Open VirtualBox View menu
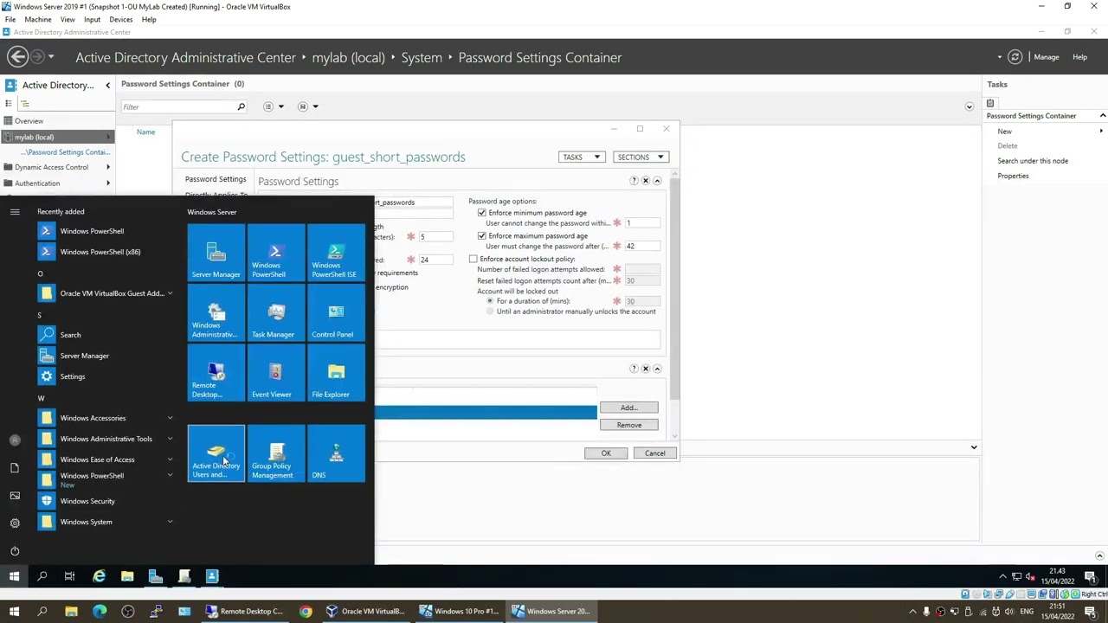The image size is (1108, 623). click(x=68, y=19)
